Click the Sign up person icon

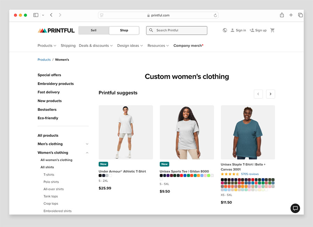tap(252, 30)
